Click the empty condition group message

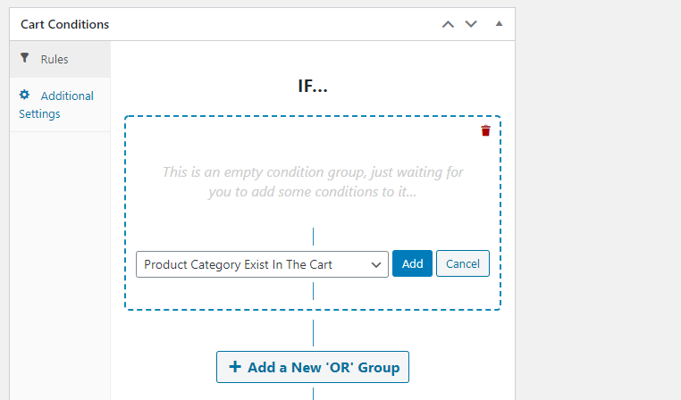point(313,182)
